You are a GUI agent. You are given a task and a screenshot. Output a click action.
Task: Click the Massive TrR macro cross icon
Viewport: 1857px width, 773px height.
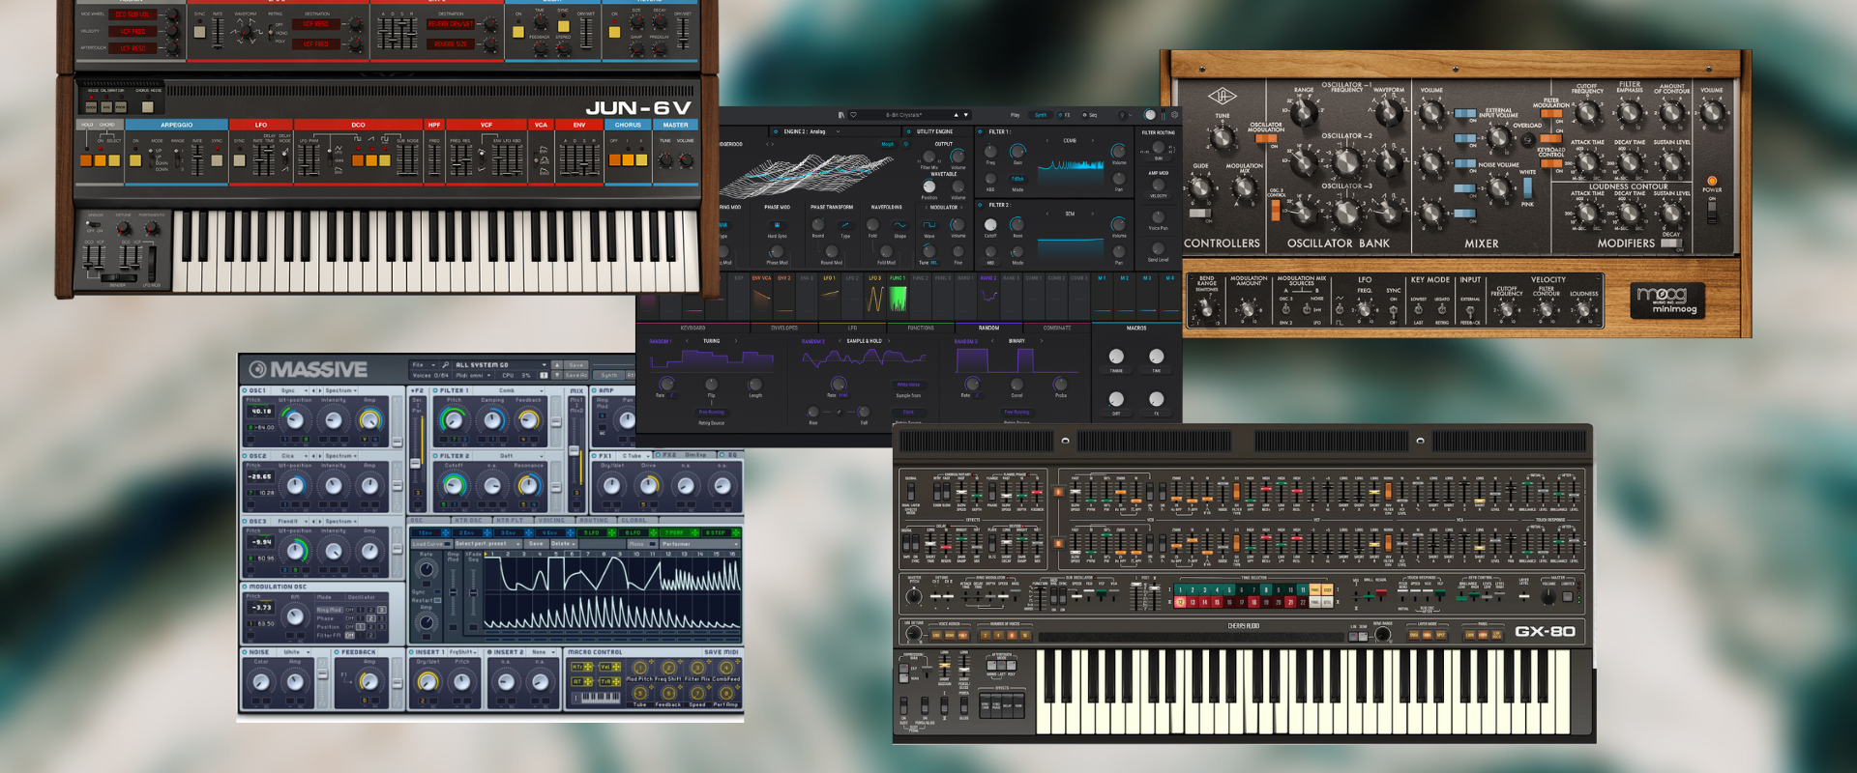pos(616,681)
